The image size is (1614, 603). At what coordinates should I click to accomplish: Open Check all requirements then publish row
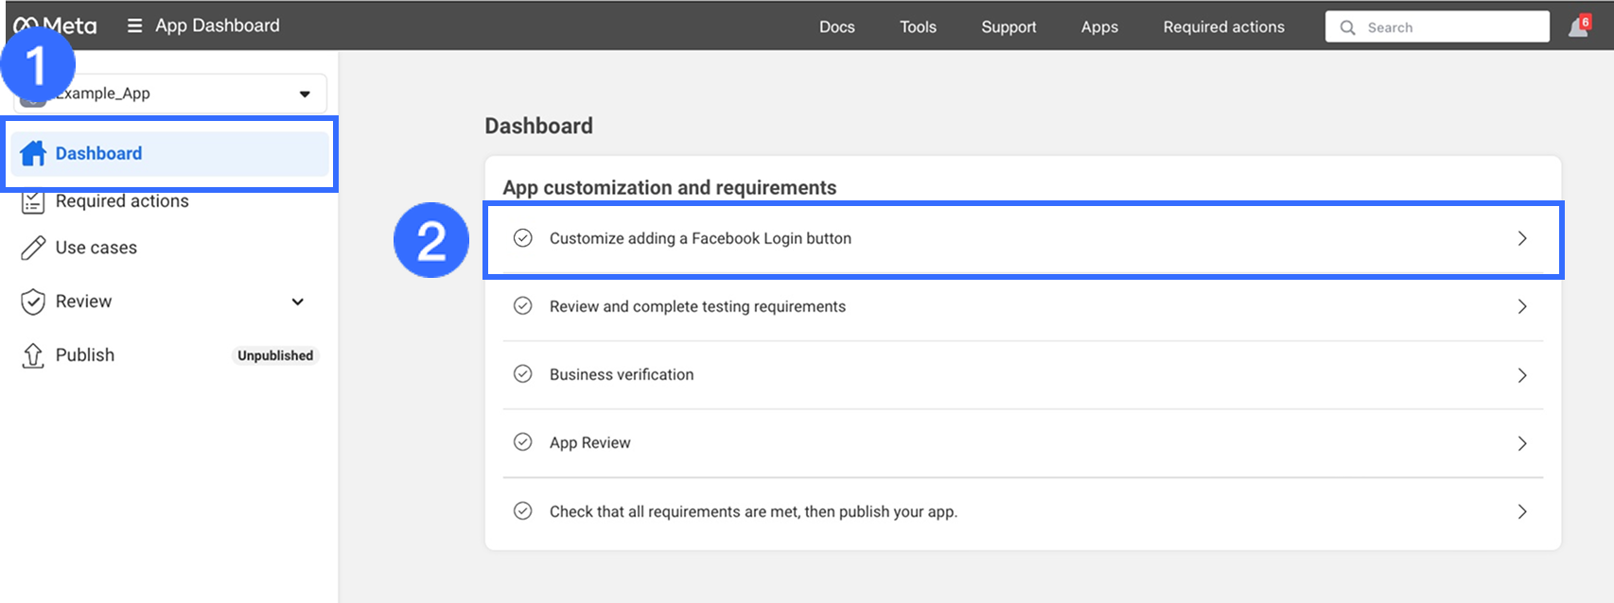pos(1022,511)
